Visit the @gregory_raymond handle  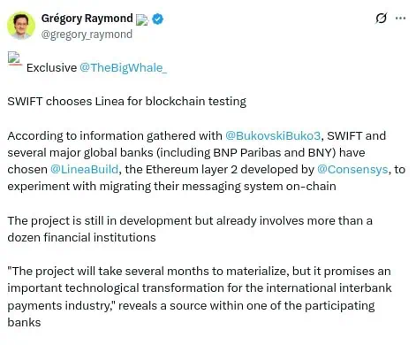click(87, 34)
